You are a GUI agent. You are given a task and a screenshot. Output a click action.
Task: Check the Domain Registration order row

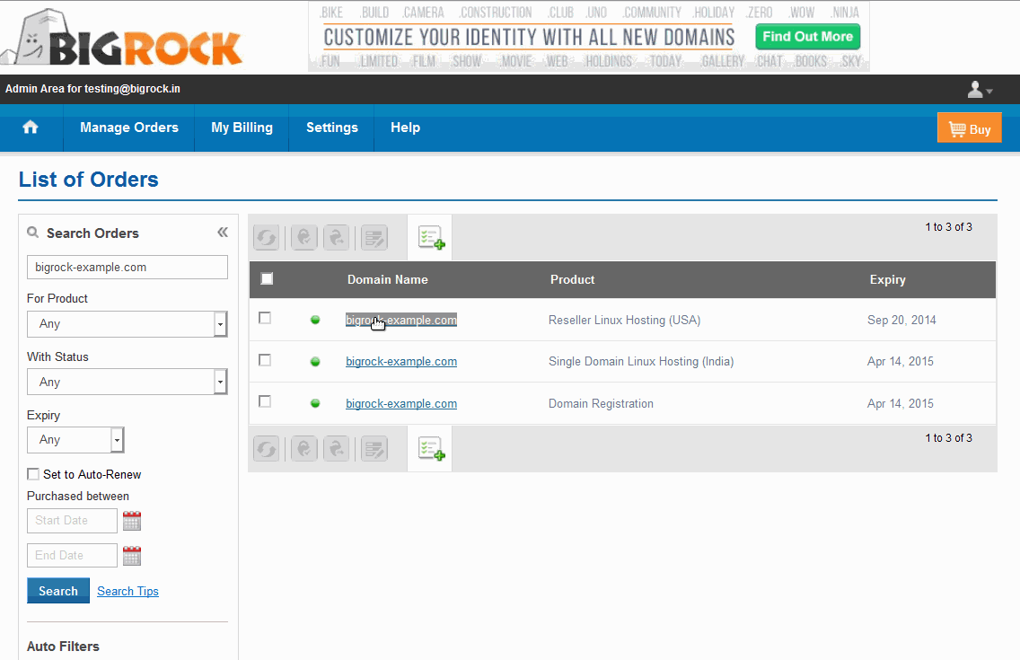[265, 402]
